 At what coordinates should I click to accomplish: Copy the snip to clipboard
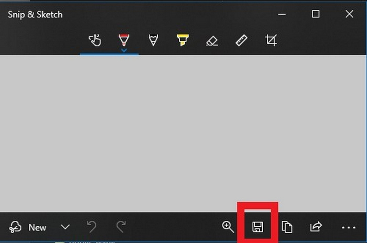(287, 227)
